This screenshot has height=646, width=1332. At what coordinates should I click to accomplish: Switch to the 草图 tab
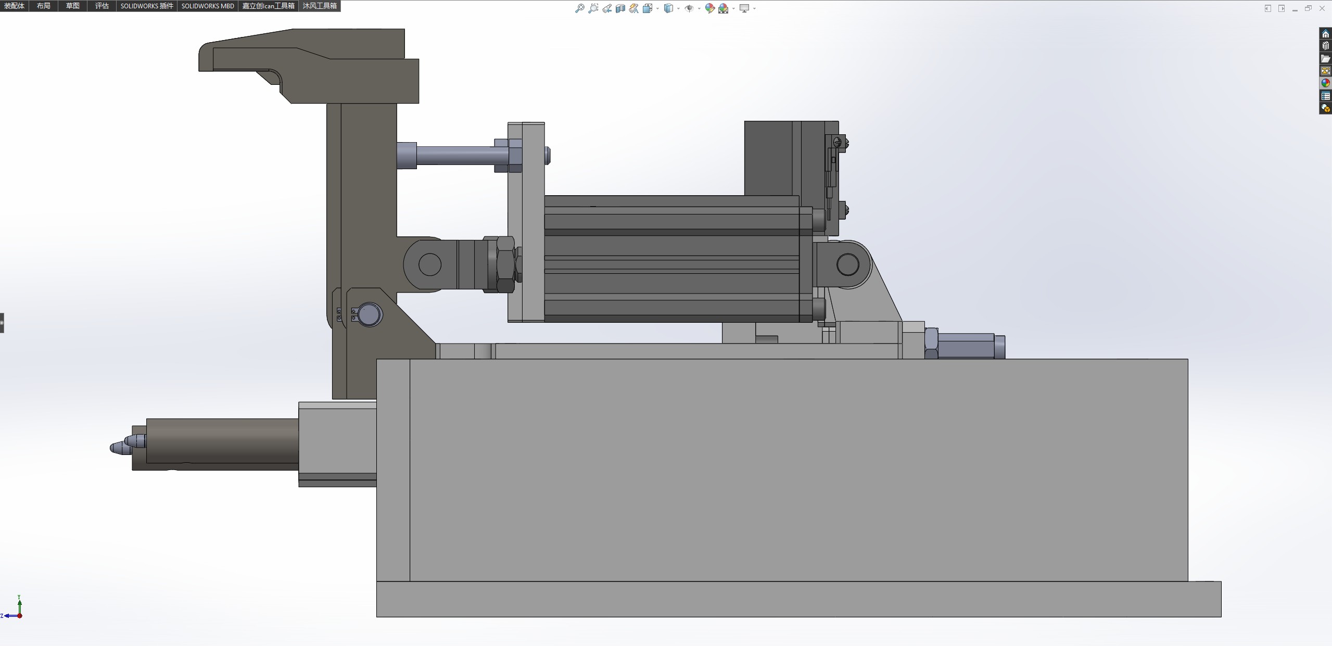(x=73, y=6)
